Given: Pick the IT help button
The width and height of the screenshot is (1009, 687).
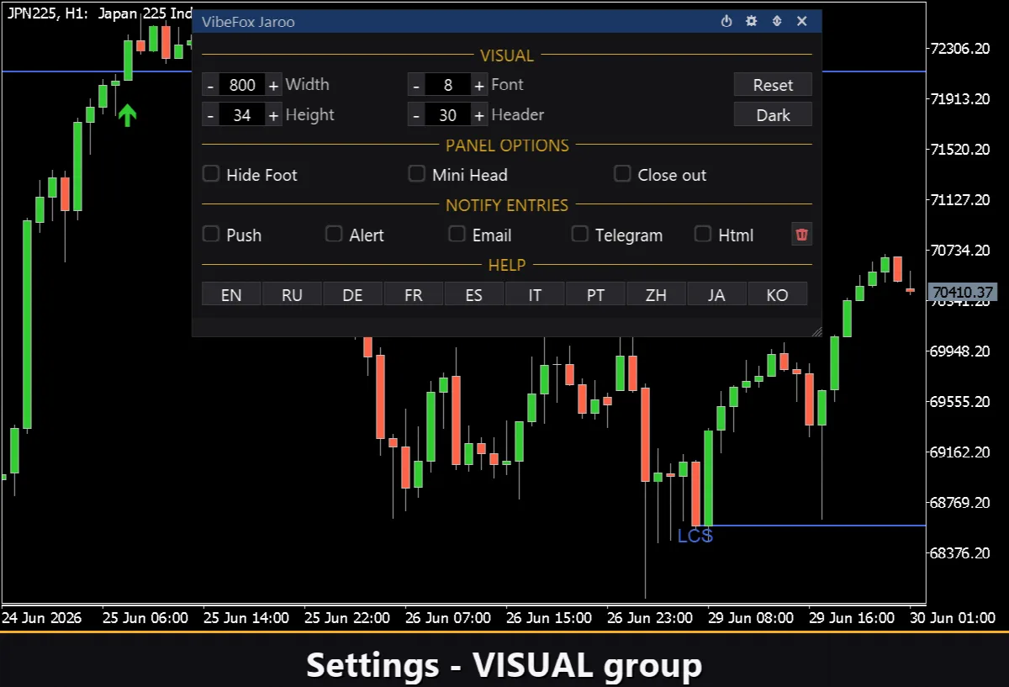Looking at the screenshot, I should click(x=535, y=294).
